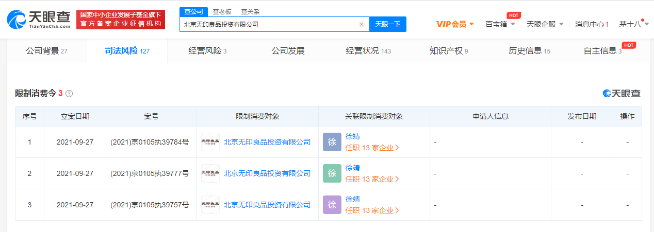Open 消息中心 notifications
654x232 pixels.
(x=592, y=24)
